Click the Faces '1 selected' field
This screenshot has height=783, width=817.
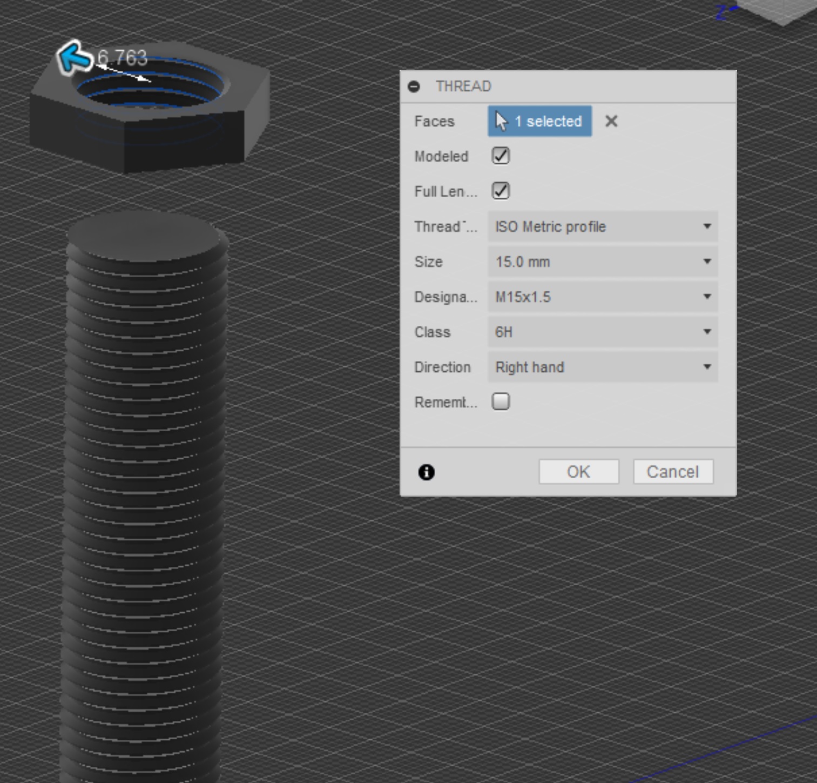tap(539, 121)
